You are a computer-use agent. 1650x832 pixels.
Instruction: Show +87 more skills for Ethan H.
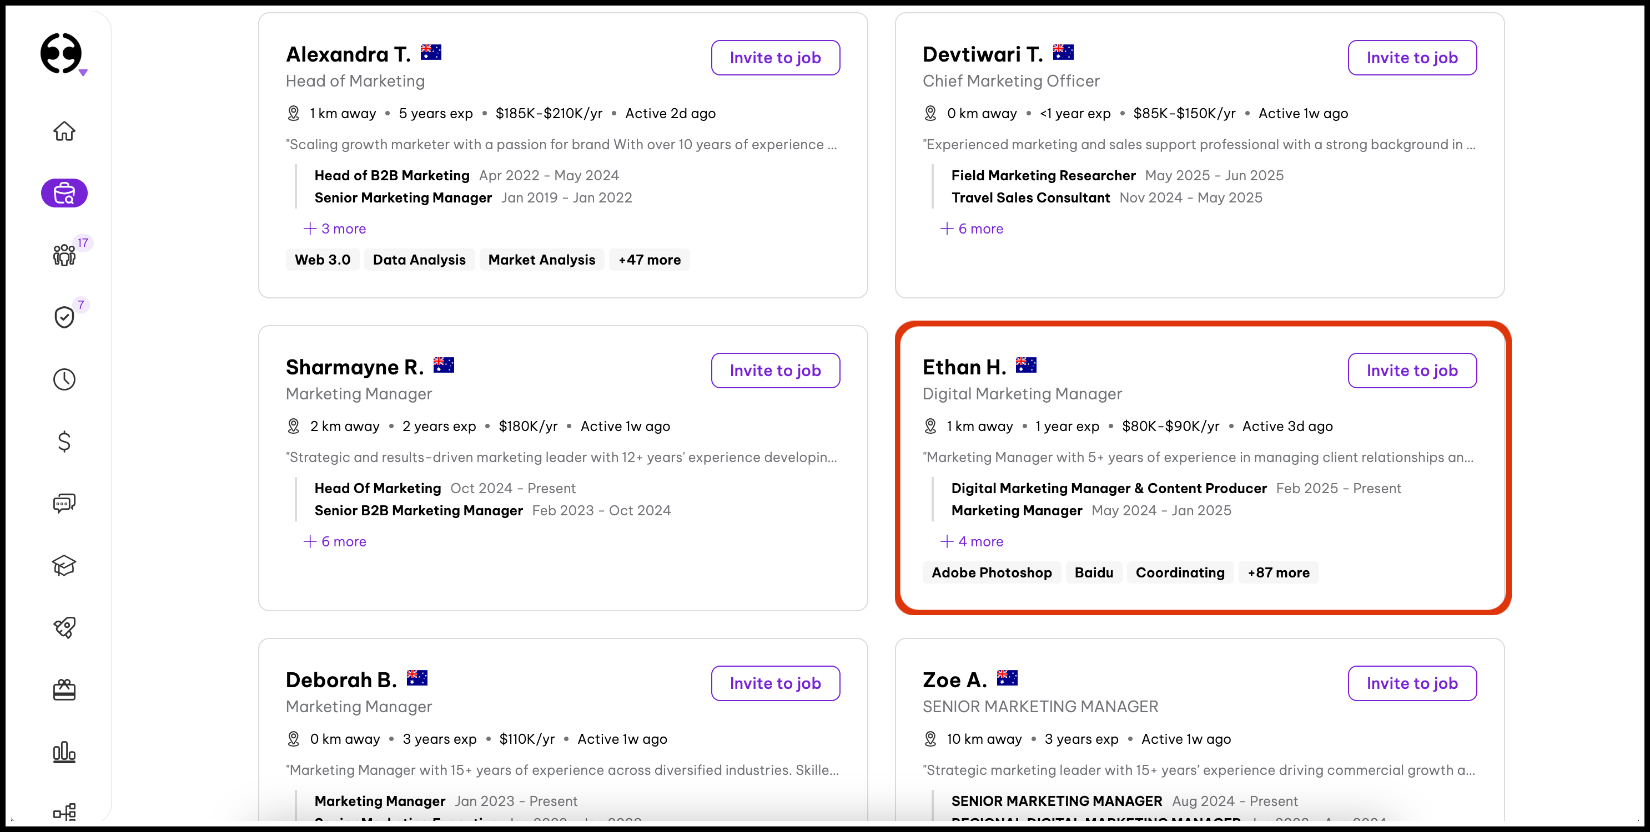tap(1278, 573)
